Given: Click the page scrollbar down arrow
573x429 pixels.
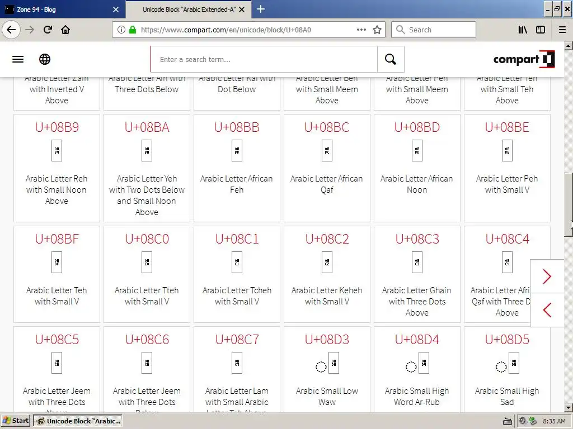Looking at the screenshot, I should click(x=569, y=407).
